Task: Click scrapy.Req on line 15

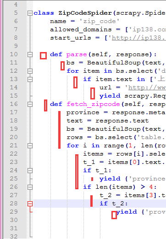Action: [145, 96]
